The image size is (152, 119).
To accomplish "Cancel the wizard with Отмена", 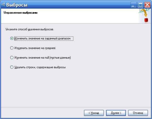I will tap(138, 113).
